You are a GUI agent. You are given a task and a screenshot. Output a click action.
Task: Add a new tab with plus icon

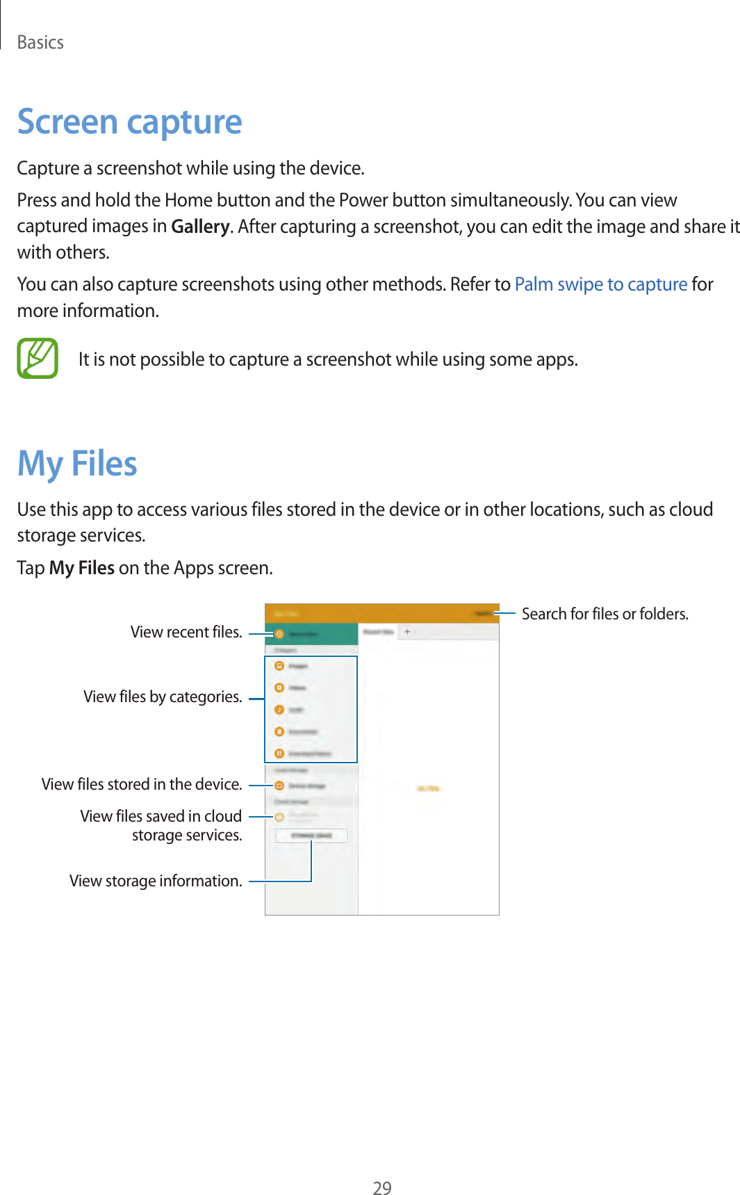[407, 632]
